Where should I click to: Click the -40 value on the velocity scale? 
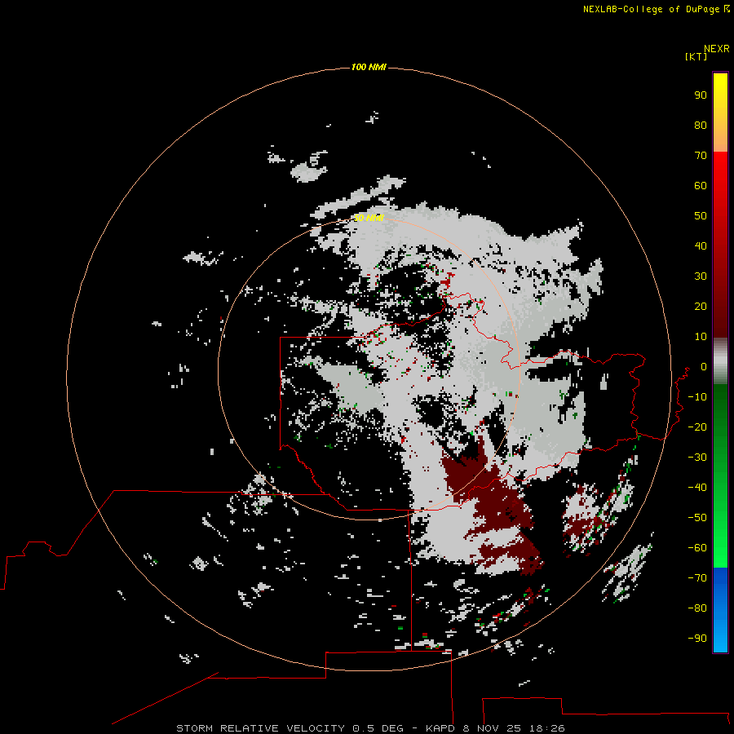[697, 488]
